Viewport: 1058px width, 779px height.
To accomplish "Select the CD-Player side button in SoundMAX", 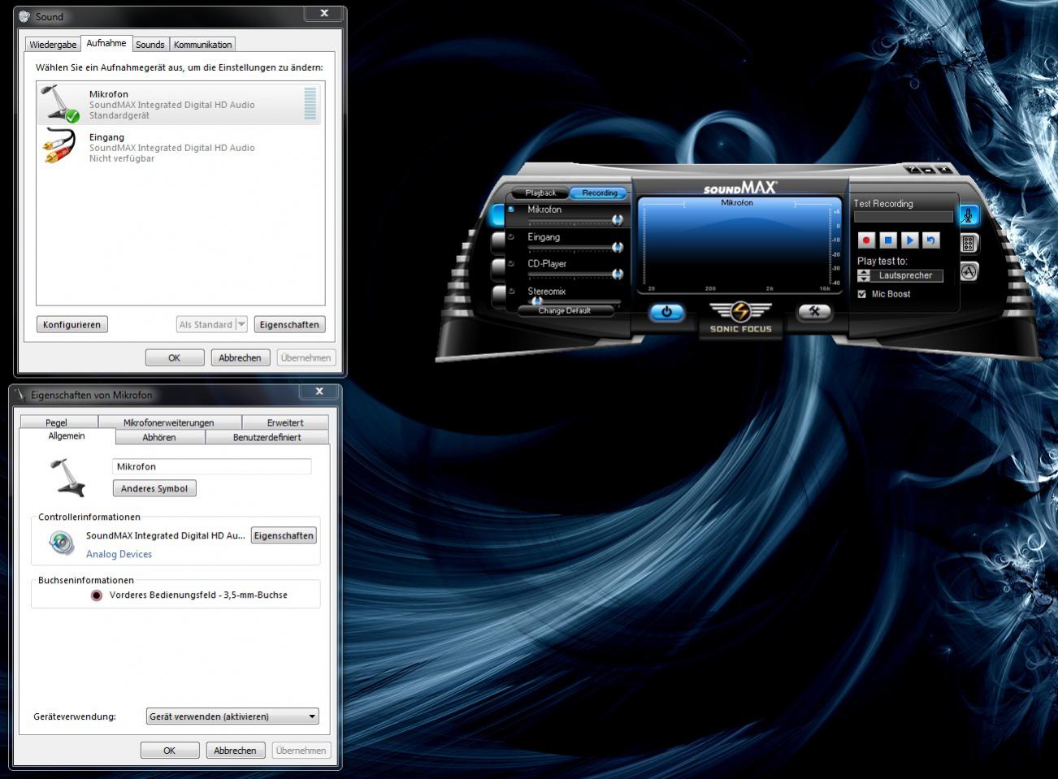I will tap(498, 269).
